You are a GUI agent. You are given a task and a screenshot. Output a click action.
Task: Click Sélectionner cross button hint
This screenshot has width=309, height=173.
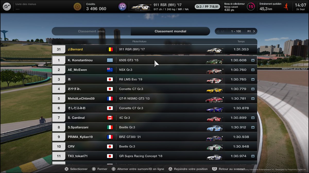tap(76, 169)
